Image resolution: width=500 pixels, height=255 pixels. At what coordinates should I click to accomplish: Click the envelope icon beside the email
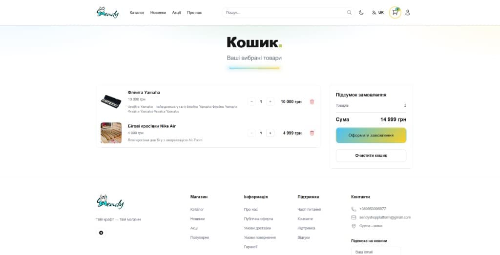354,217
